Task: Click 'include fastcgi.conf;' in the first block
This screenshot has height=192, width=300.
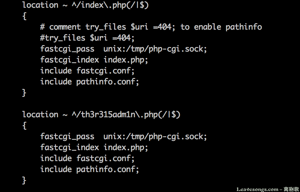Action: (87, 71)
